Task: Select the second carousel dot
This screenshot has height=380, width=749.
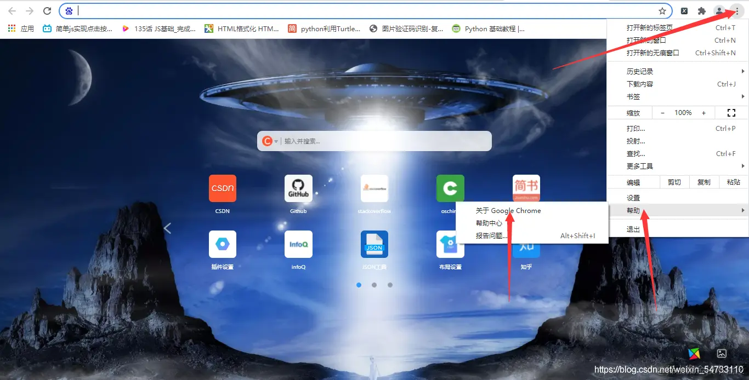Action: pyautogui.click(x=374, y=285)
